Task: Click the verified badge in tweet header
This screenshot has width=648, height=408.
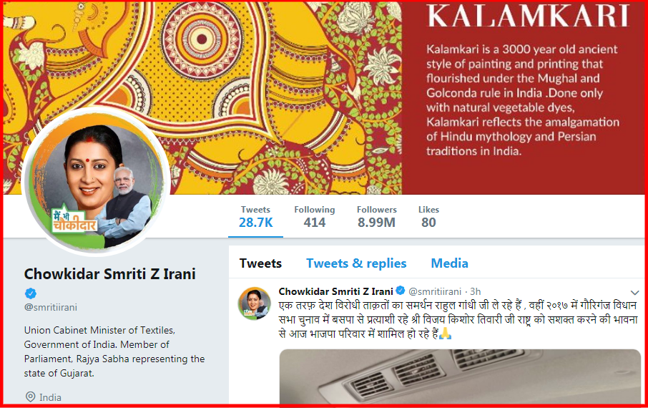Action: tap(401, 291)
